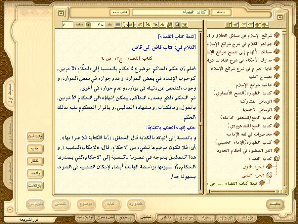Open the كليدواژه tab in bottom strip
Screen dimensions: 298x224
(225, 217)
